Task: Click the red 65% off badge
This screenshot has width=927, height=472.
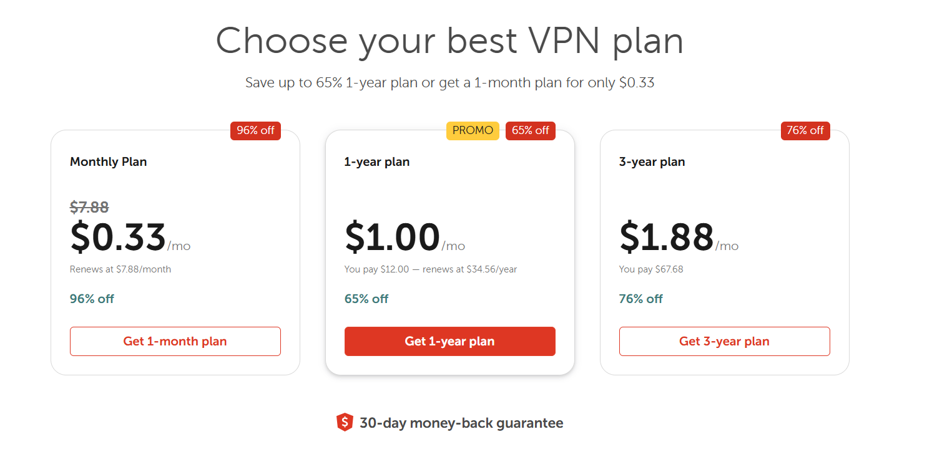Action: 530,130
